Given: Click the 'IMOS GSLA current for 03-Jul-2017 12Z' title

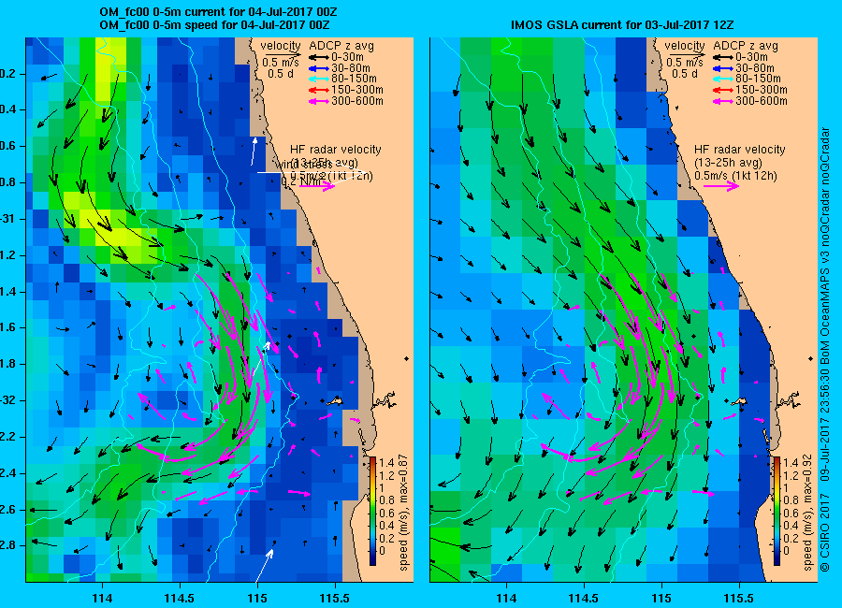Looking at the screenshot, I should tap(622, 25).
